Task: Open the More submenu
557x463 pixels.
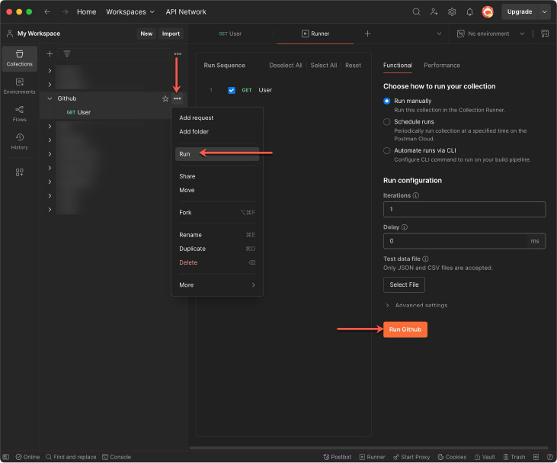Action: tap(217, 285)
